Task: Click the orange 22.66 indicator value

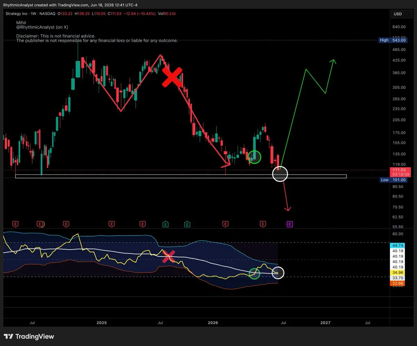Action: pos(398,283)
